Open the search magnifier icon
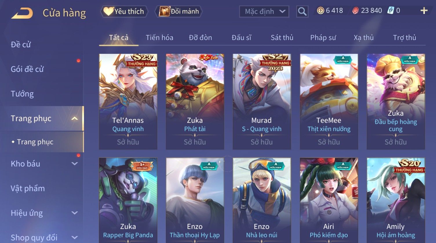 (302, 12)
